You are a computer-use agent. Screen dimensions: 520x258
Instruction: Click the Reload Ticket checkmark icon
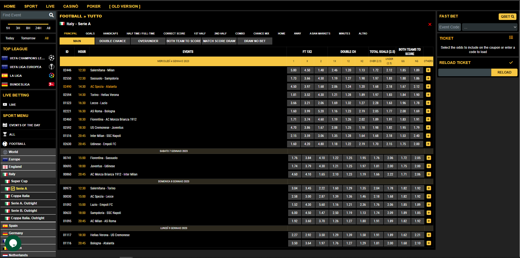[511, 63]
